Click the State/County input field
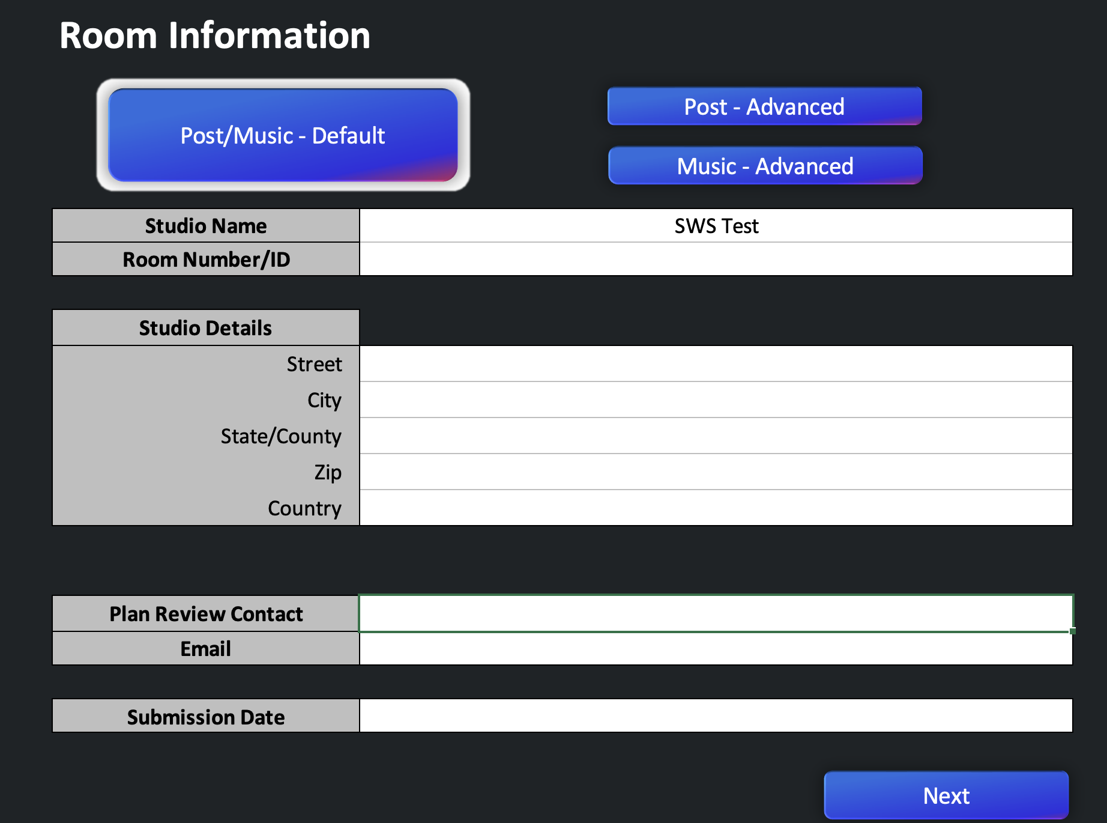Image resolution: width=1107 pixels, height=823 pixels. coord(716,436)
